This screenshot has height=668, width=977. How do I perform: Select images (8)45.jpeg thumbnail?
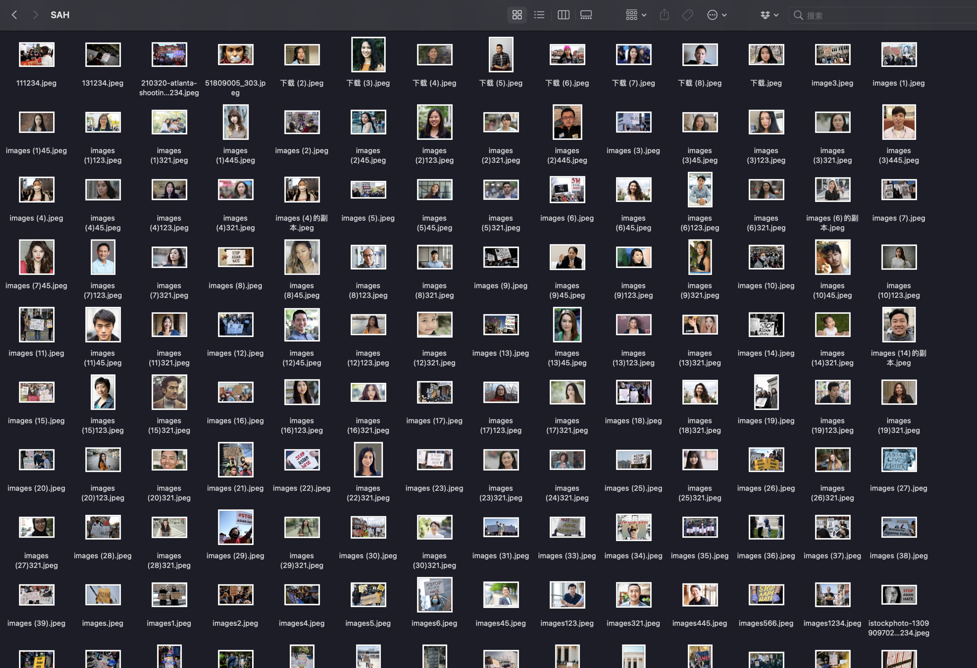pos(302,257)
